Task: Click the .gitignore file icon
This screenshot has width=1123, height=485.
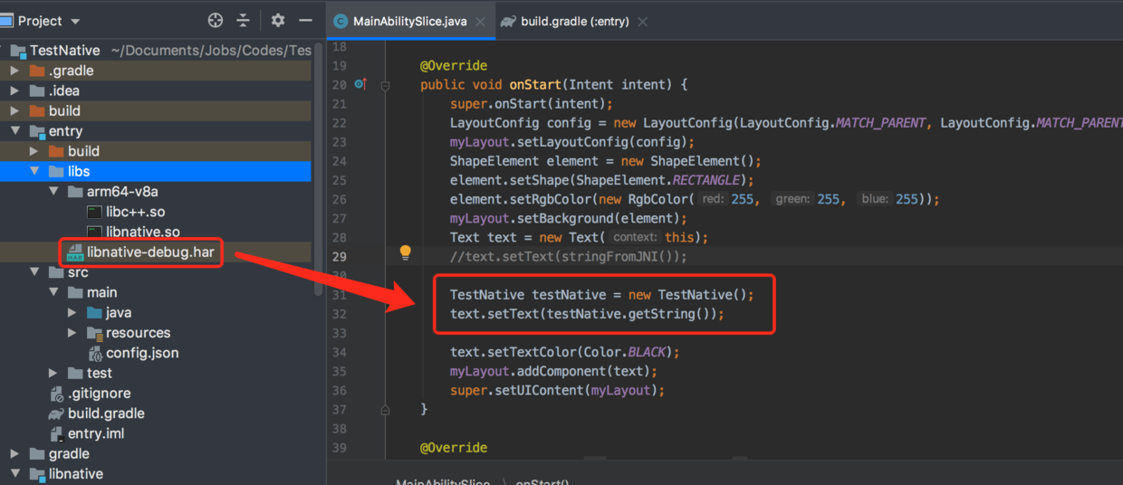Action: [x=56, y=394]
